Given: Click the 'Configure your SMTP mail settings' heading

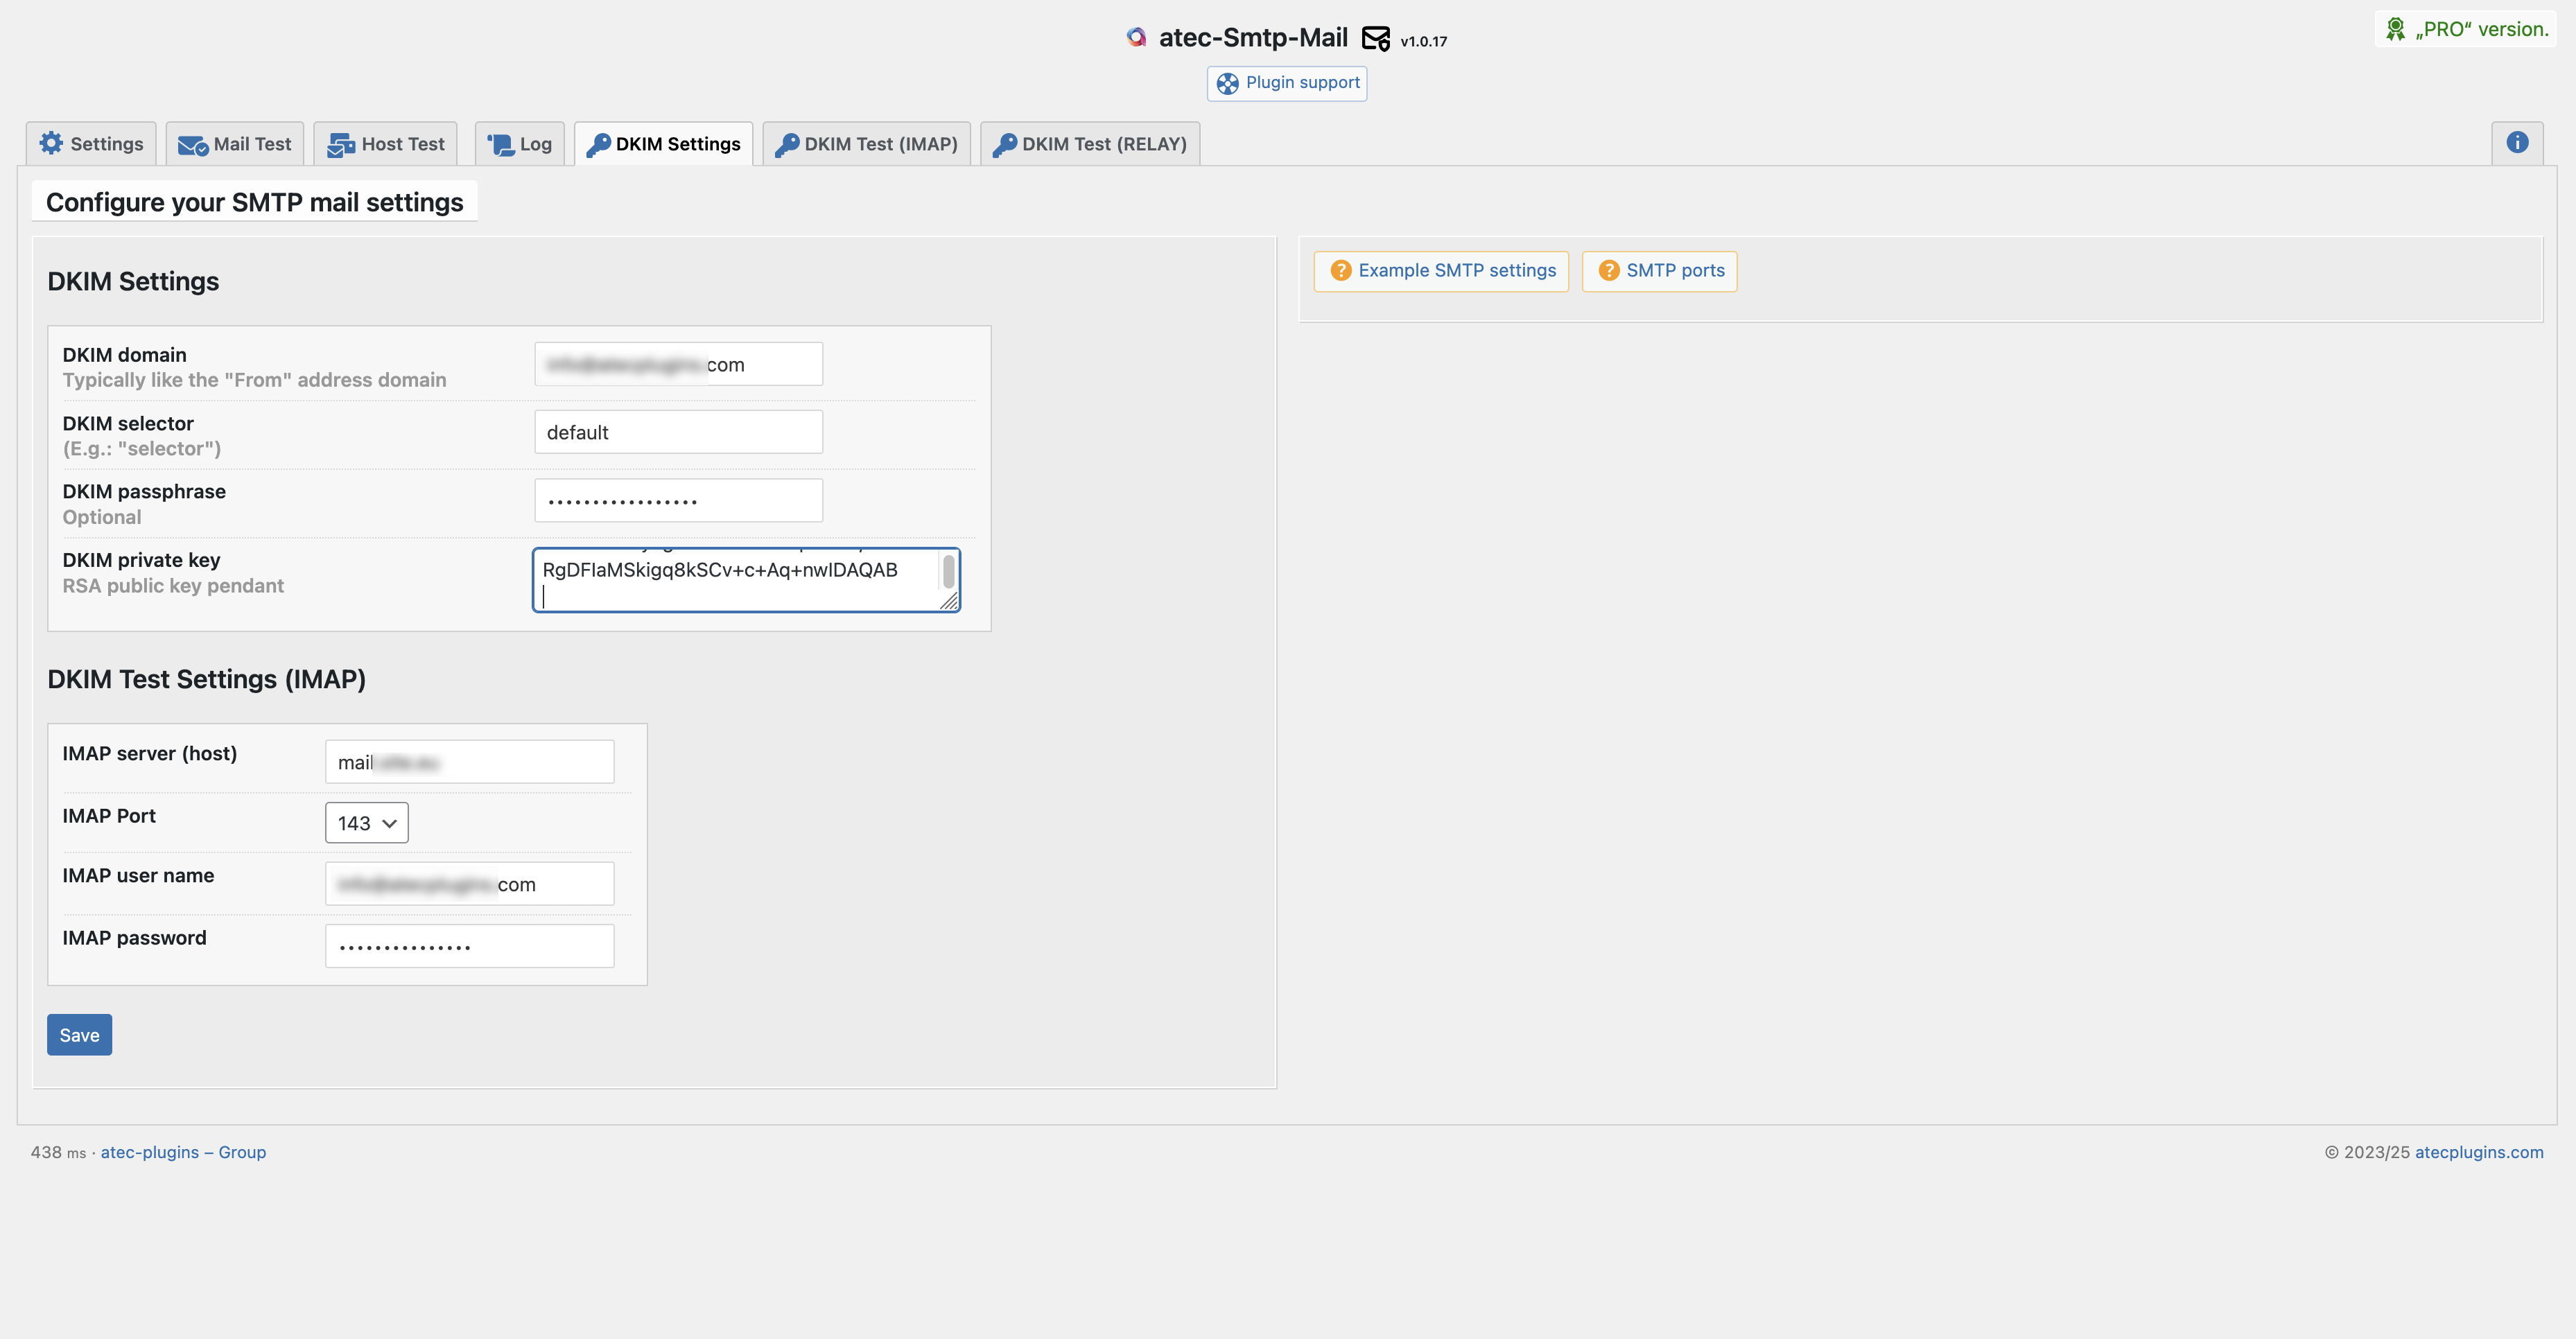Looking at the screenshot, I should pyautogui.click(x=254, y=202).
